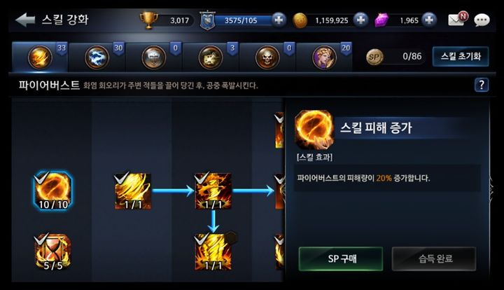This screenshot has width=504, height=290.
Task: Select the skull skill tab
Action: [x=267, y=57]
